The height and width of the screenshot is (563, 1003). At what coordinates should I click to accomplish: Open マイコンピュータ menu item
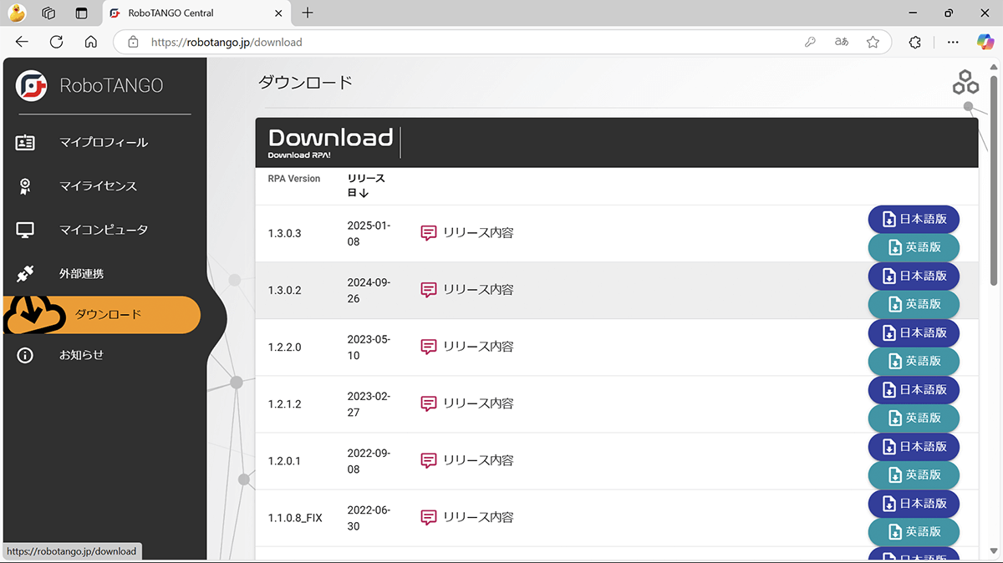tap(104, 230)
